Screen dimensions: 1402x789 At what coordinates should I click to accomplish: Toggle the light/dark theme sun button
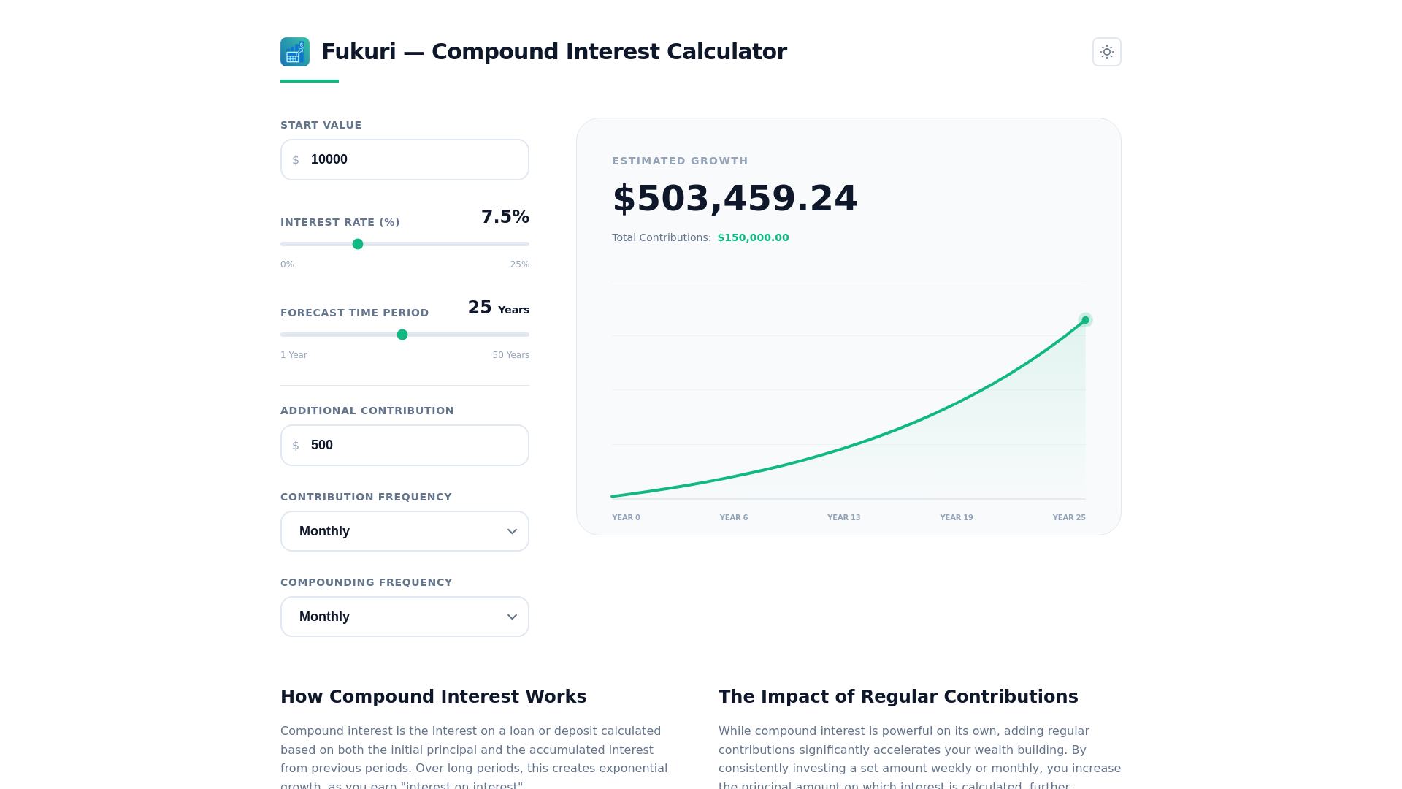pos(1106,52)
